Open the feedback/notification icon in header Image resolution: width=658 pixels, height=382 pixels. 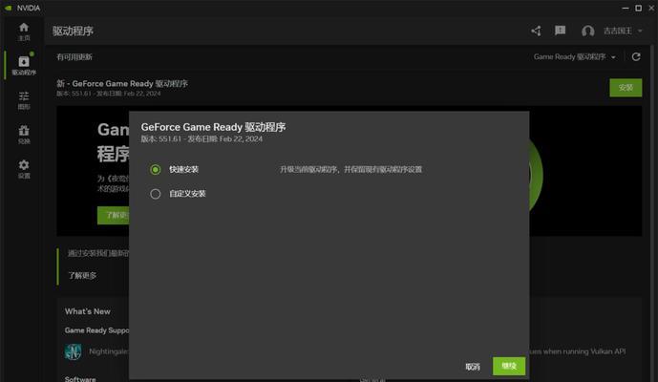[560, 31]
